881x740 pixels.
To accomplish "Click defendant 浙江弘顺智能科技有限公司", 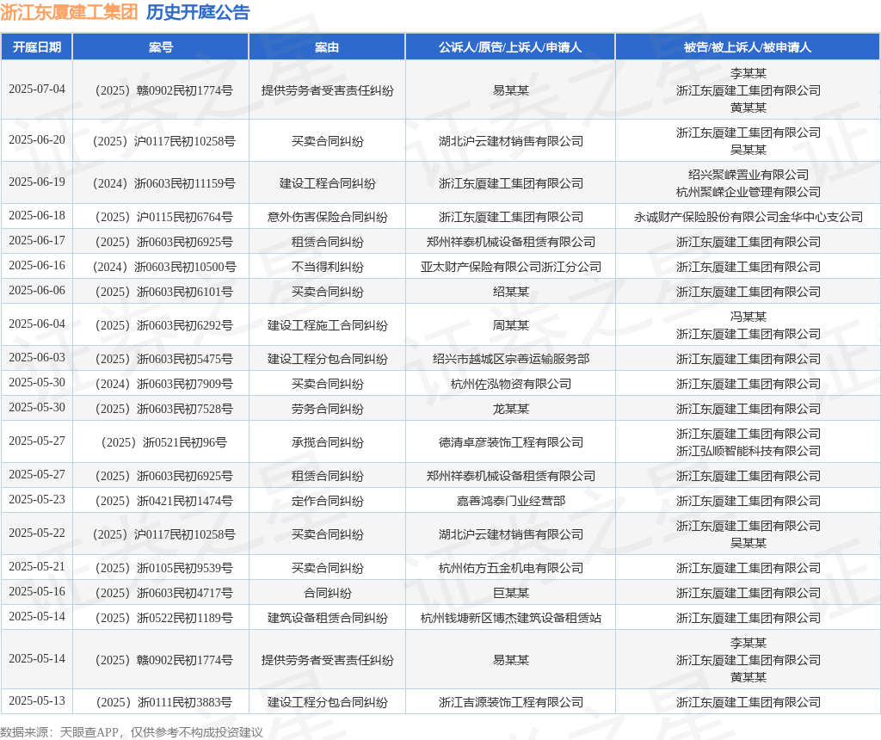I will (x=748, y=451).
